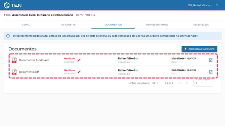Click Nenhum in the Documento.pdf row
This screenshot has width=225, height=126.
coord(70,70)
